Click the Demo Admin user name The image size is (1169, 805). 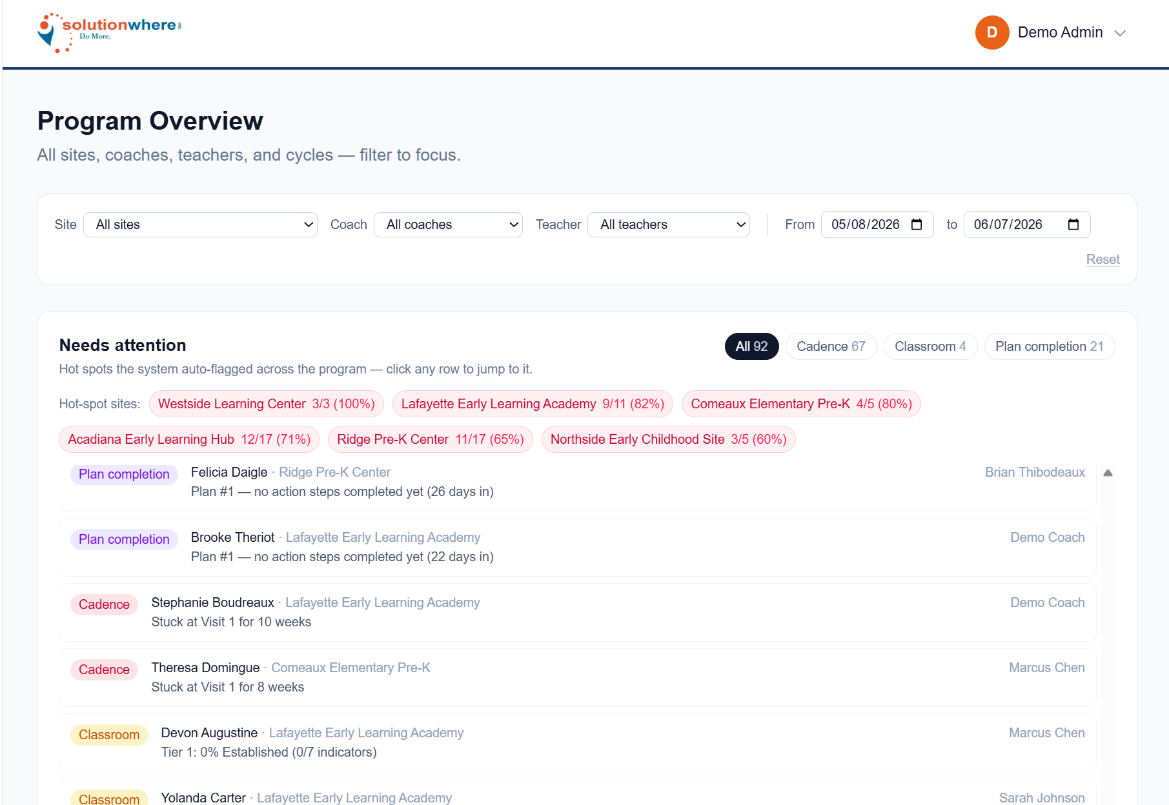pos(1060,32)
